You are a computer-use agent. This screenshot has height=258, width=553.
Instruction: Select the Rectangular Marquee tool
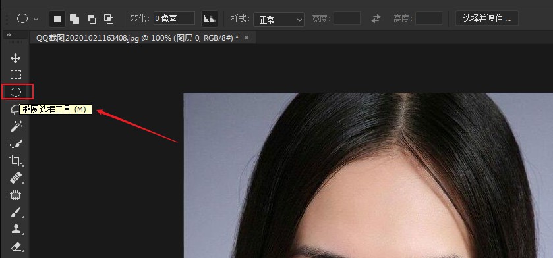16,74
